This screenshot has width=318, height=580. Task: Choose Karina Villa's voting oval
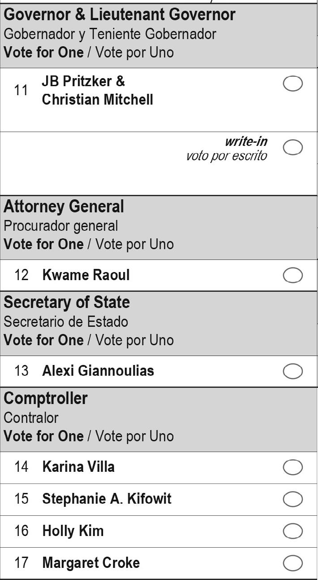click(293, 467)
